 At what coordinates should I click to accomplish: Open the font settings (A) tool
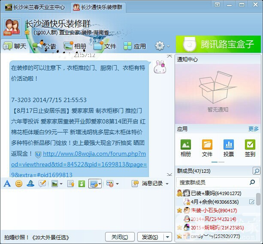click(7, 184)
